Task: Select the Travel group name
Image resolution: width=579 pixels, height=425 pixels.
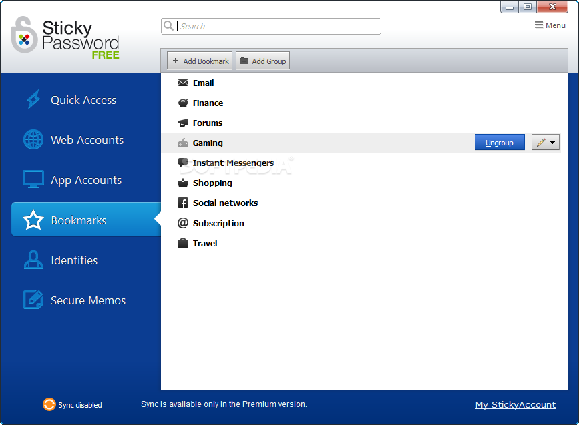Action: (x=205, y=243)
